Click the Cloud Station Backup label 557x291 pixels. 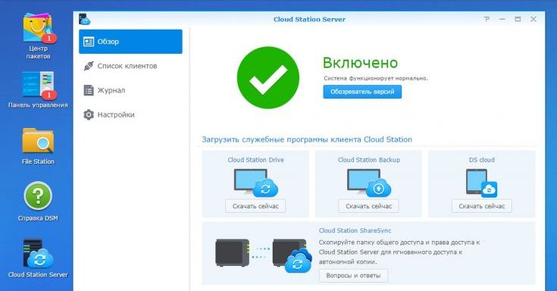(369, 160)
